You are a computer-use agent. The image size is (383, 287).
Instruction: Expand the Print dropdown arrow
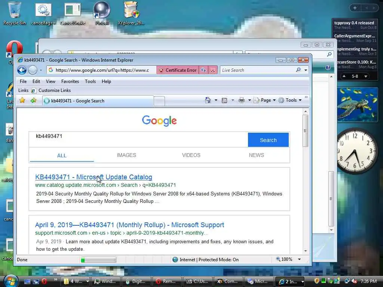[249, 100]
